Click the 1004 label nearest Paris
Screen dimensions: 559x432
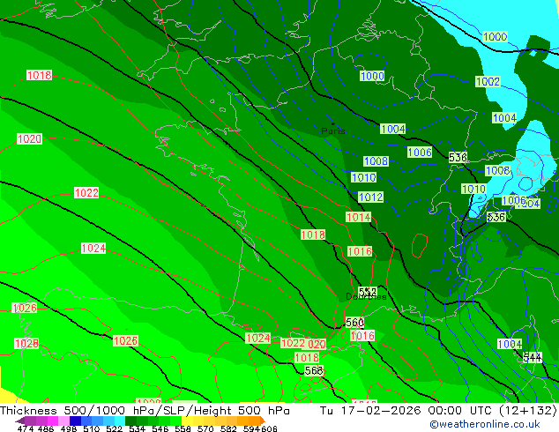393,129
